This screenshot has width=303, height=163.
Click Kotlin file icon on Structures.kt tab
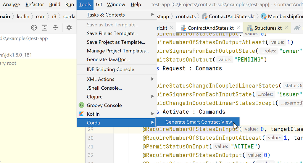click(x=250, y=28)
